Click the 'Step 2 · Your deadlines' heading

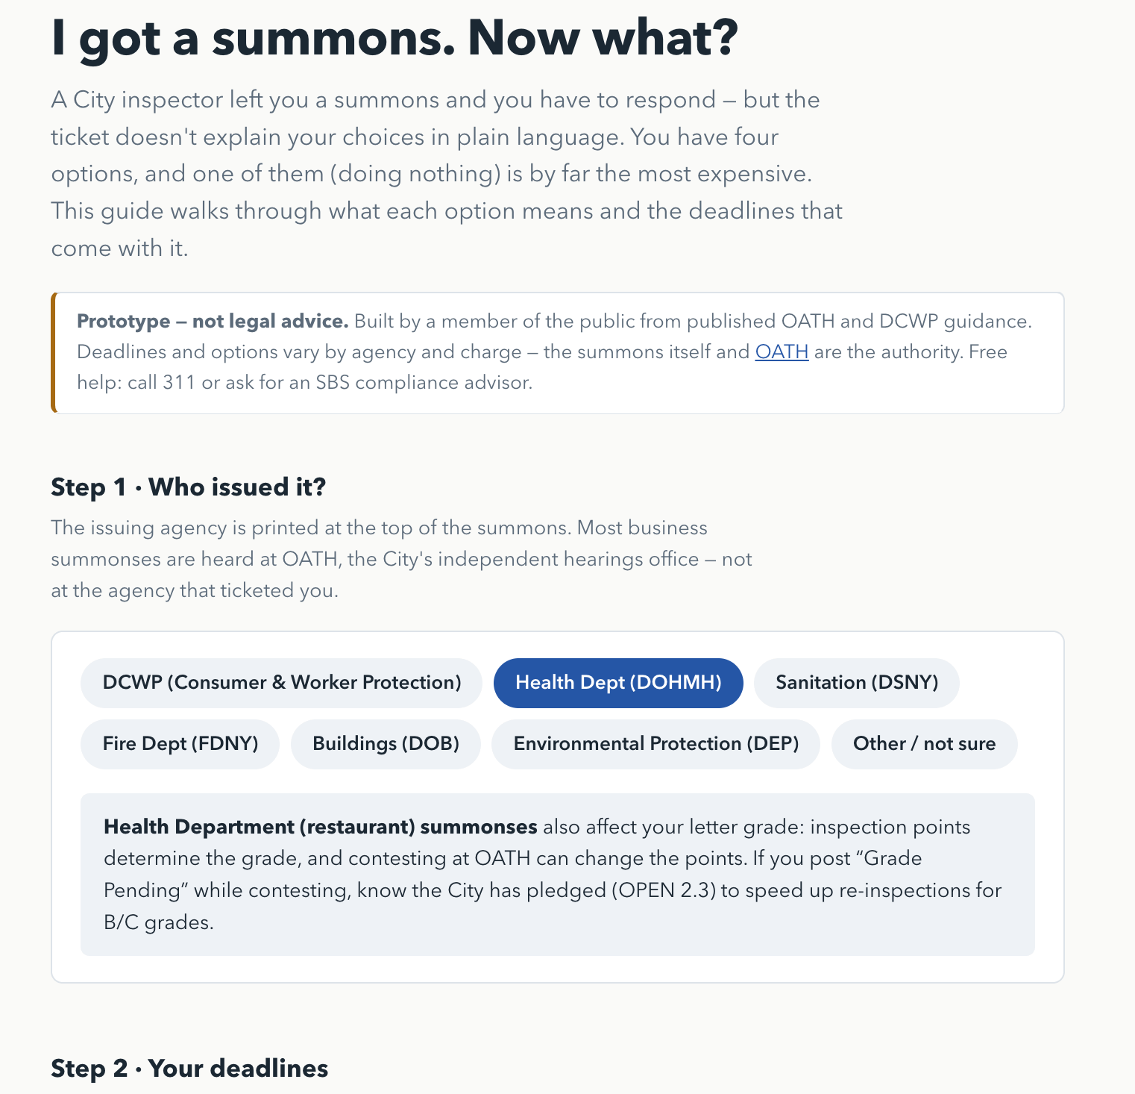click(x=189, y=1069)
